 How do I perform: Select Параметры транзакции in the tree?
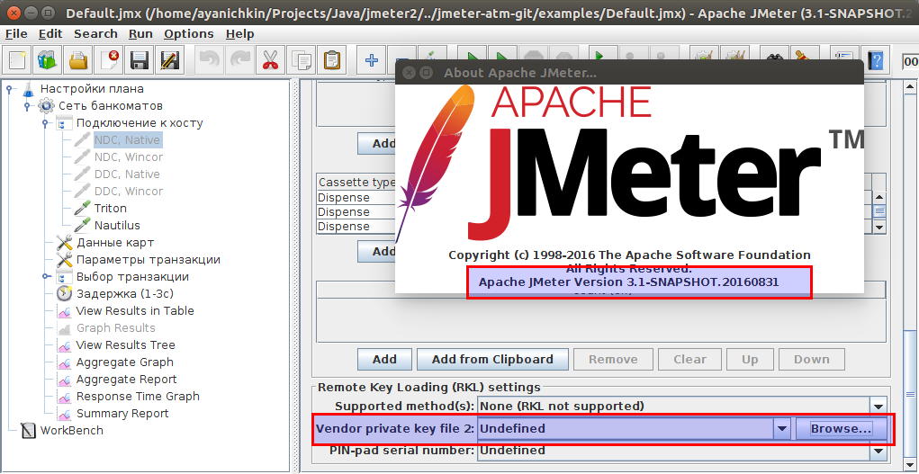pyautogui.click(x=149, y=260)
